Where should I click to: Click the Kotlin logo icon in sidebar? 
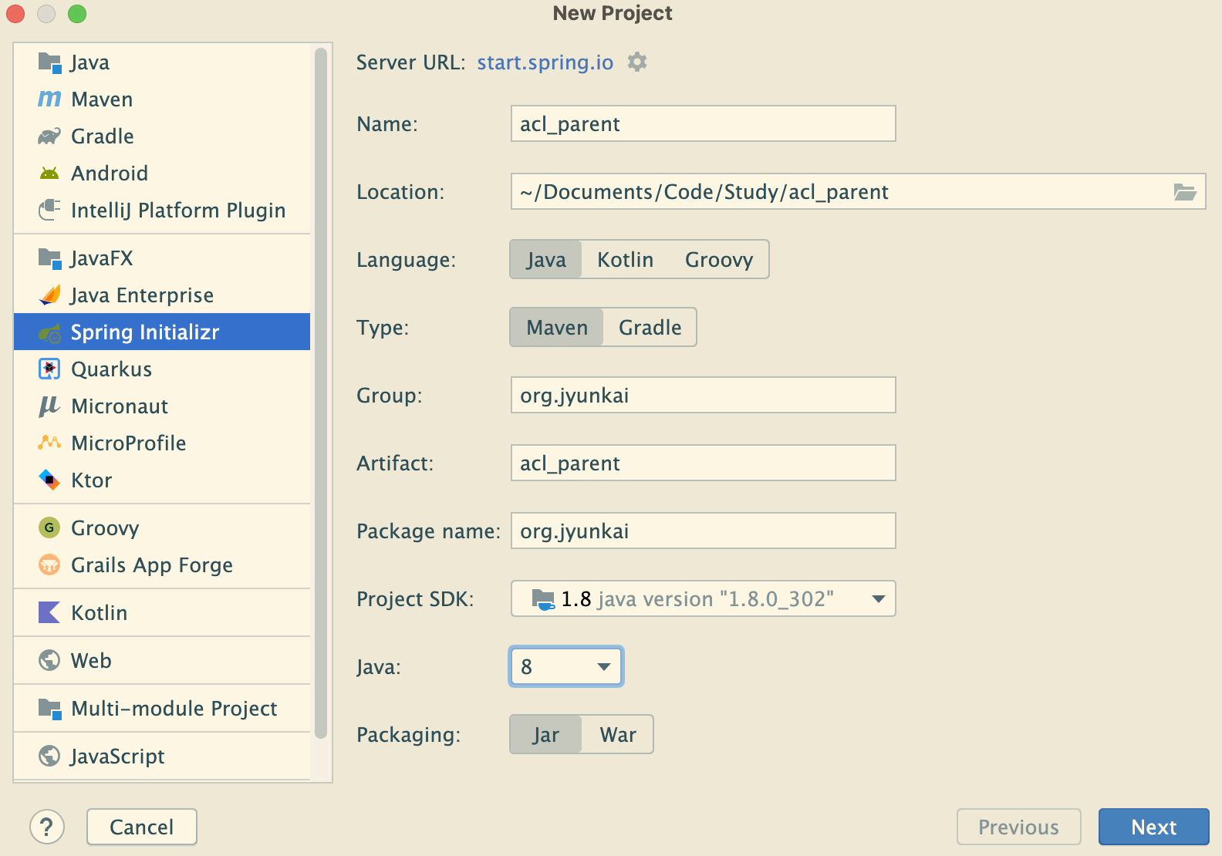tap(49, 613)
